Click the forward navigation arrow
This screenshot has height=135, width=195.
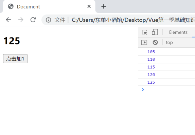click(x=21, y=20)
